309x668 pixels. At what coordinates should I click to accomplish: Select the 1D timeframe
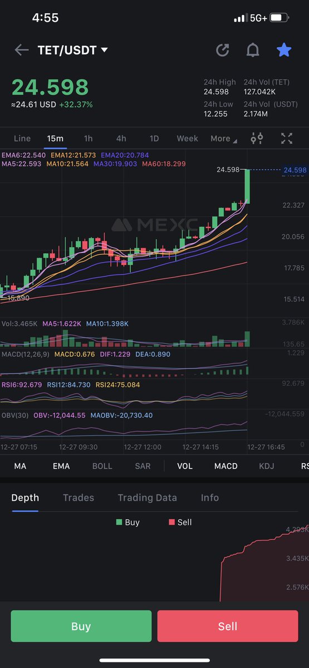tap(154, 139)
